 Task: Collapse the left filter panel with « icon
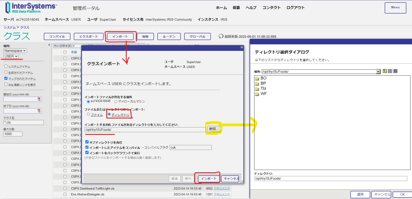(x=49, y=45)
